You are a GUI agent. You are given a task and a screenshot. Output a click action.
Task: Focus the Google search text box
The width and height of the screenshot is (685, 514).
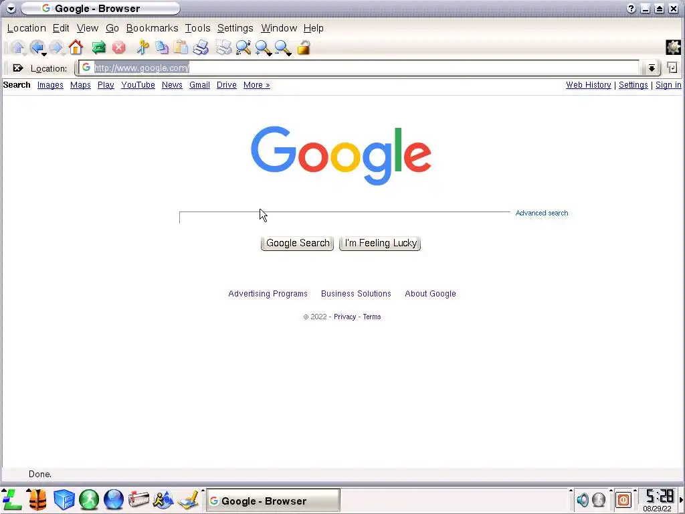(x=345, y=218)
